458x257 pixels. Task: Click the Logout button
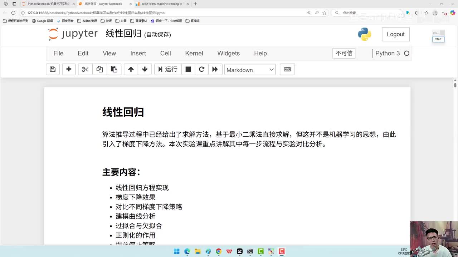395,34
